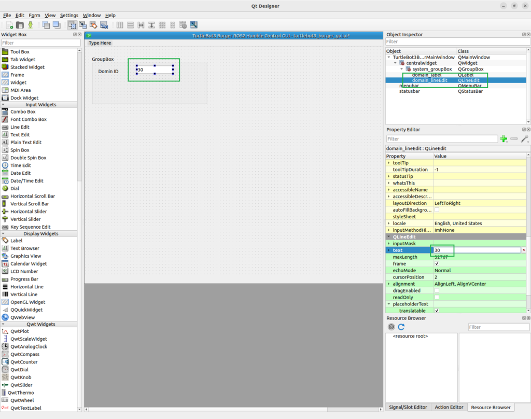Click the Send to Back toolbar icon
The height and width of the screenshot is (419, 531).
pyautogui.click(x=46, y=25)
